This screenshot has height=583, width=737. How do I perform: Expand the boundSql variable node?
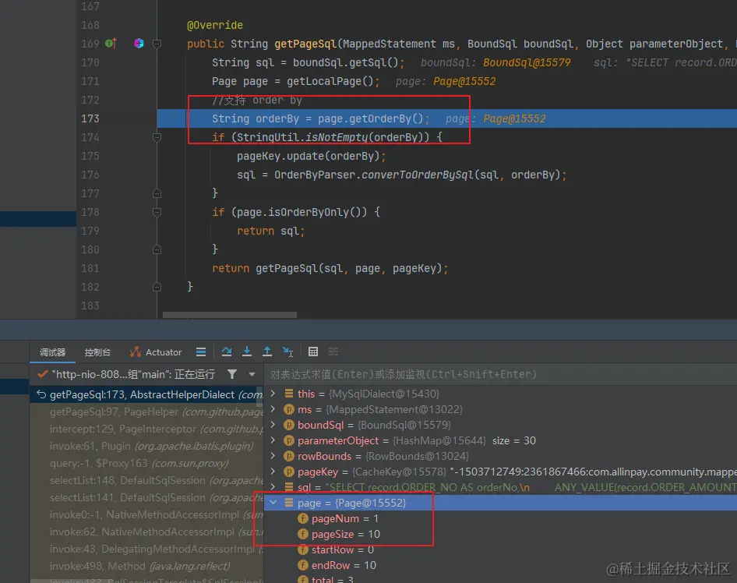click(273, 425)
